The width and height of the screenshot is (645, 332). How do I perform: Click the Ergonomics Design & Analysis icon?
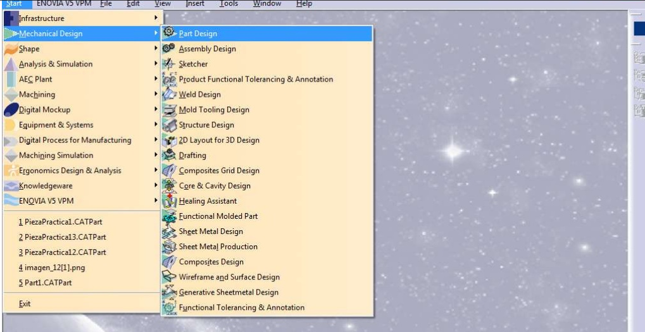11,170
